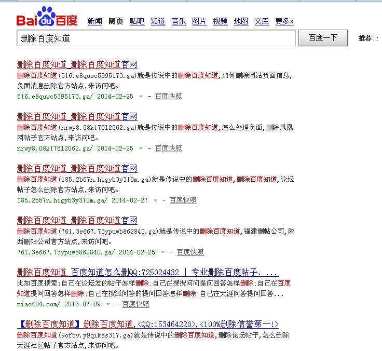Click the green URL nrwy8.08k17512062.ga/
This screenshot has height=351, width=382.
coord(55,148)
